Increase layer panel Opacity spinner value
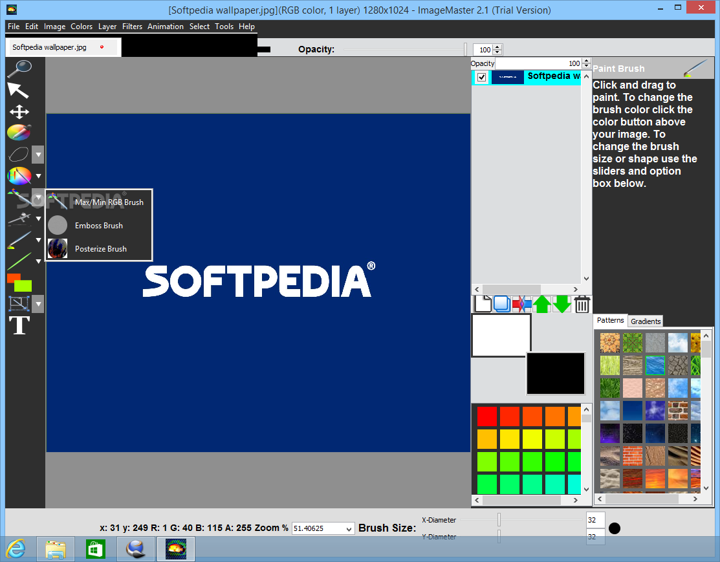Screen dimensions: 720x562 click(x=586, y=61)
